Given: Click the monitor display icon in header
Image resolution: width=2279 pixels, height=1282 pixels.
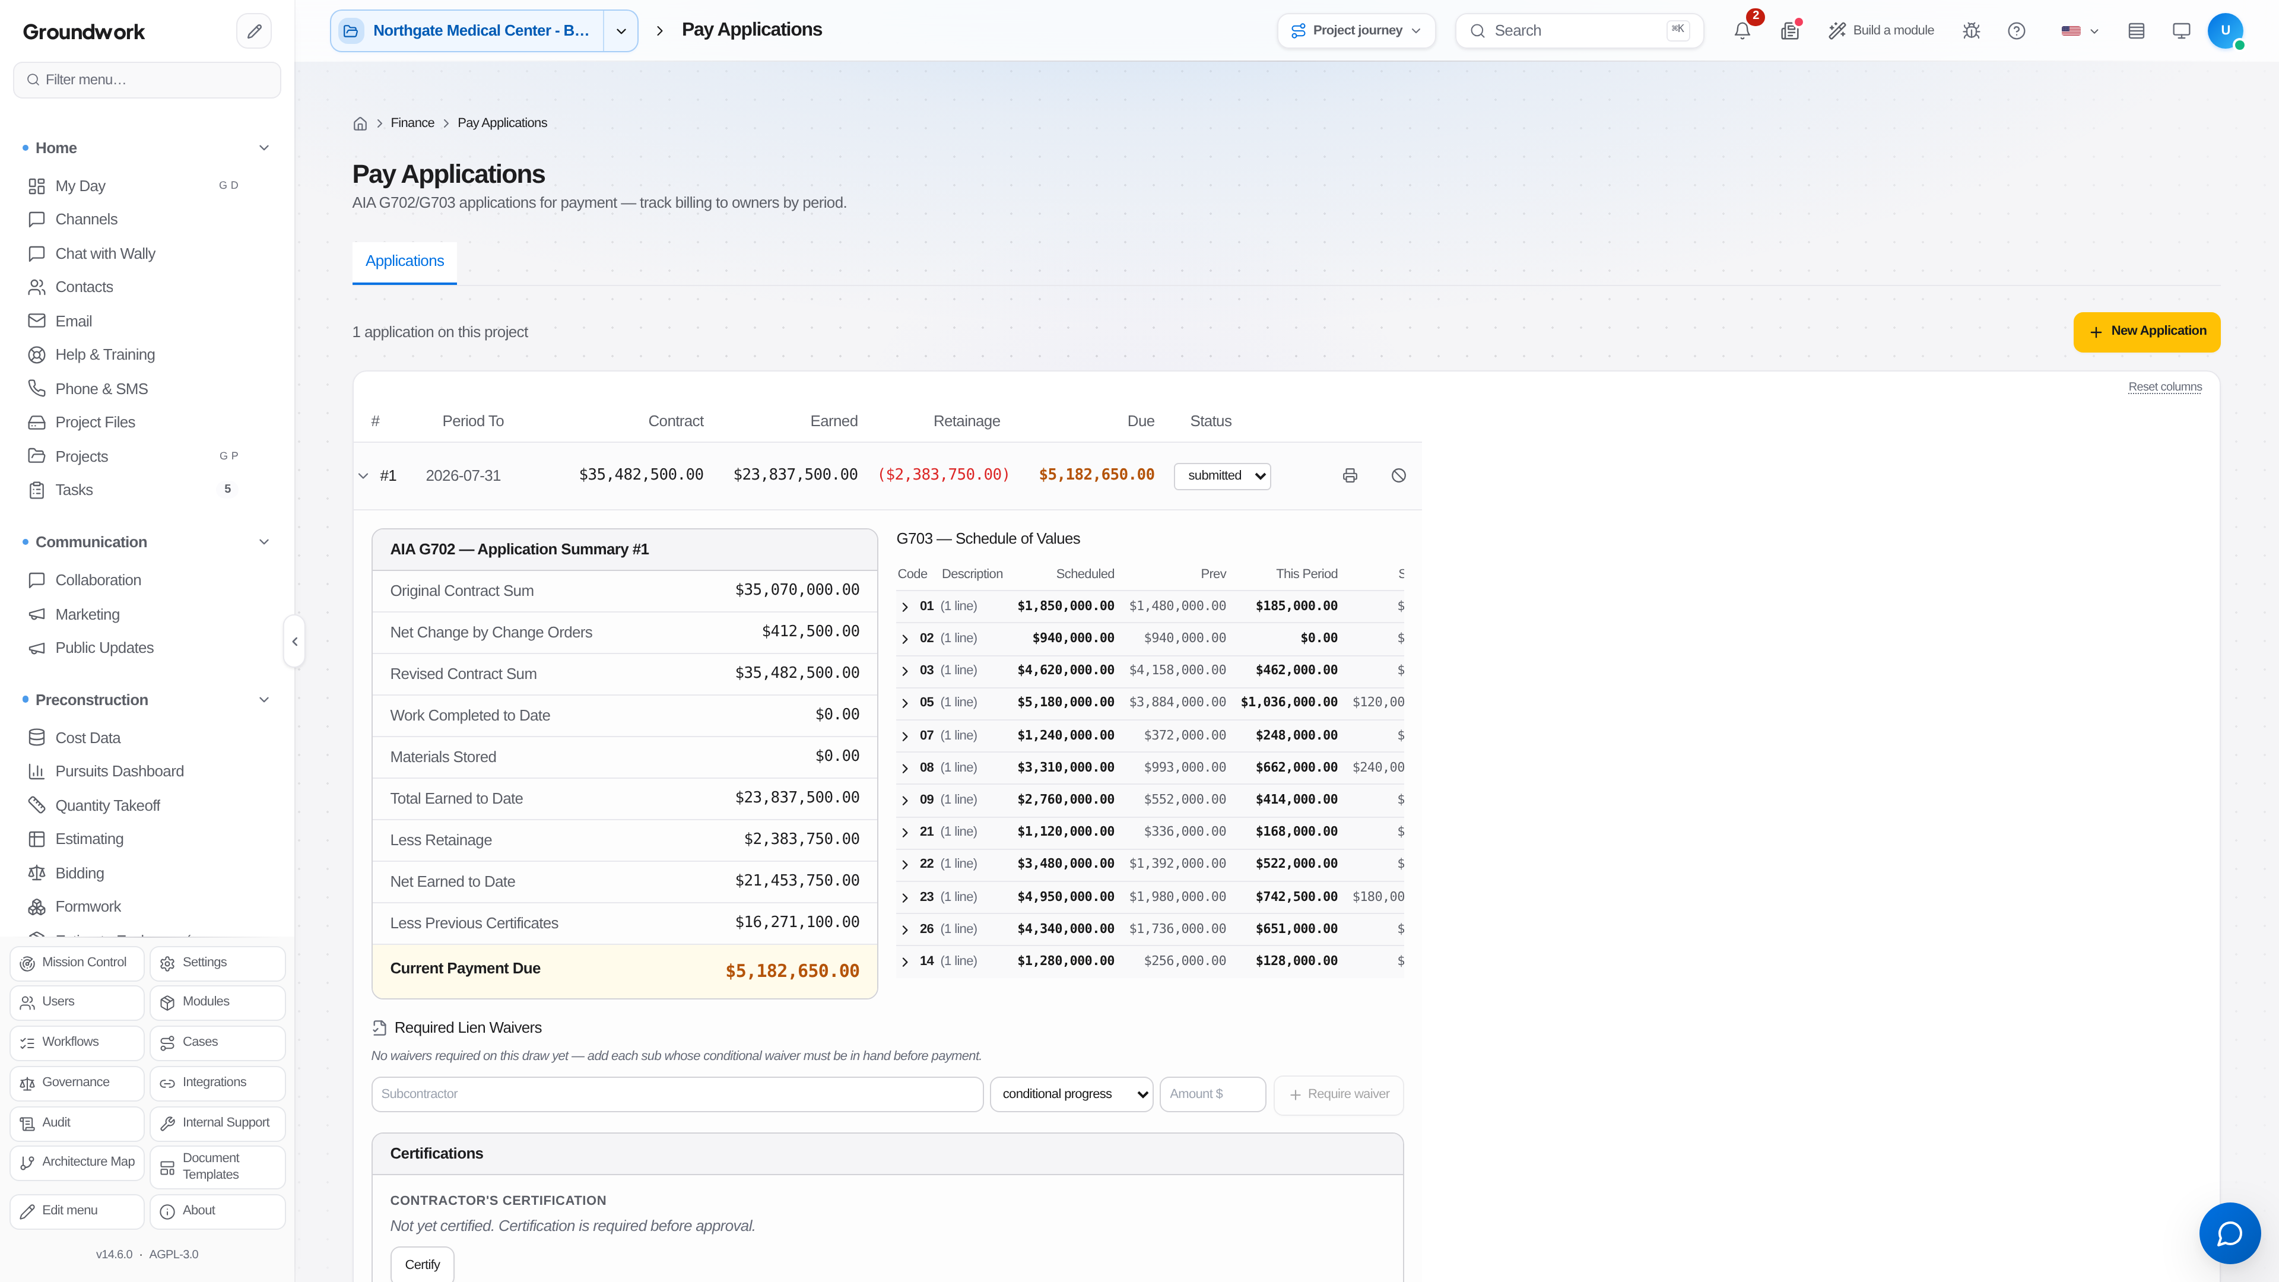Looking at the screenshot, I should click(2182, 31).
